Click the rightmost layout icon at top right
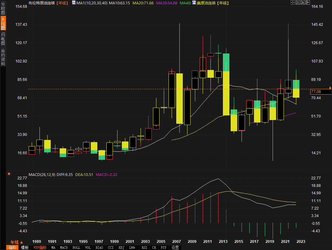Screen dimensions: 332x250 pos(308,2)
